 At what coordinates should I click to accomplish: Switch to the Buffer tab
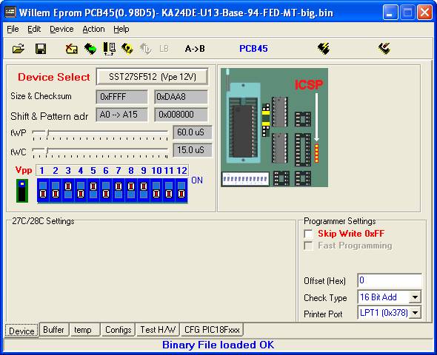[x=53, y=330]
